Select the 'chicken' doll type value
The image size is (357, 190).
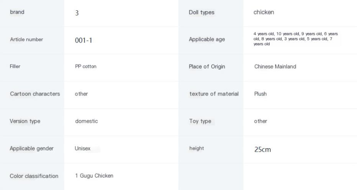click(x=264, y=12)
